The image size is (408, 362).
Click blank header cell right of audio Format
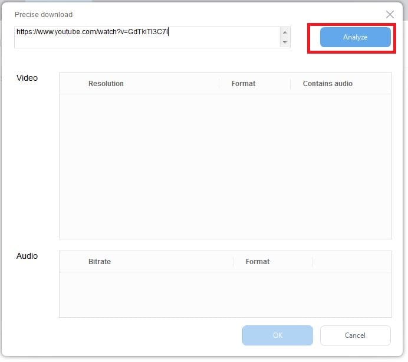[x=351, y=262]
